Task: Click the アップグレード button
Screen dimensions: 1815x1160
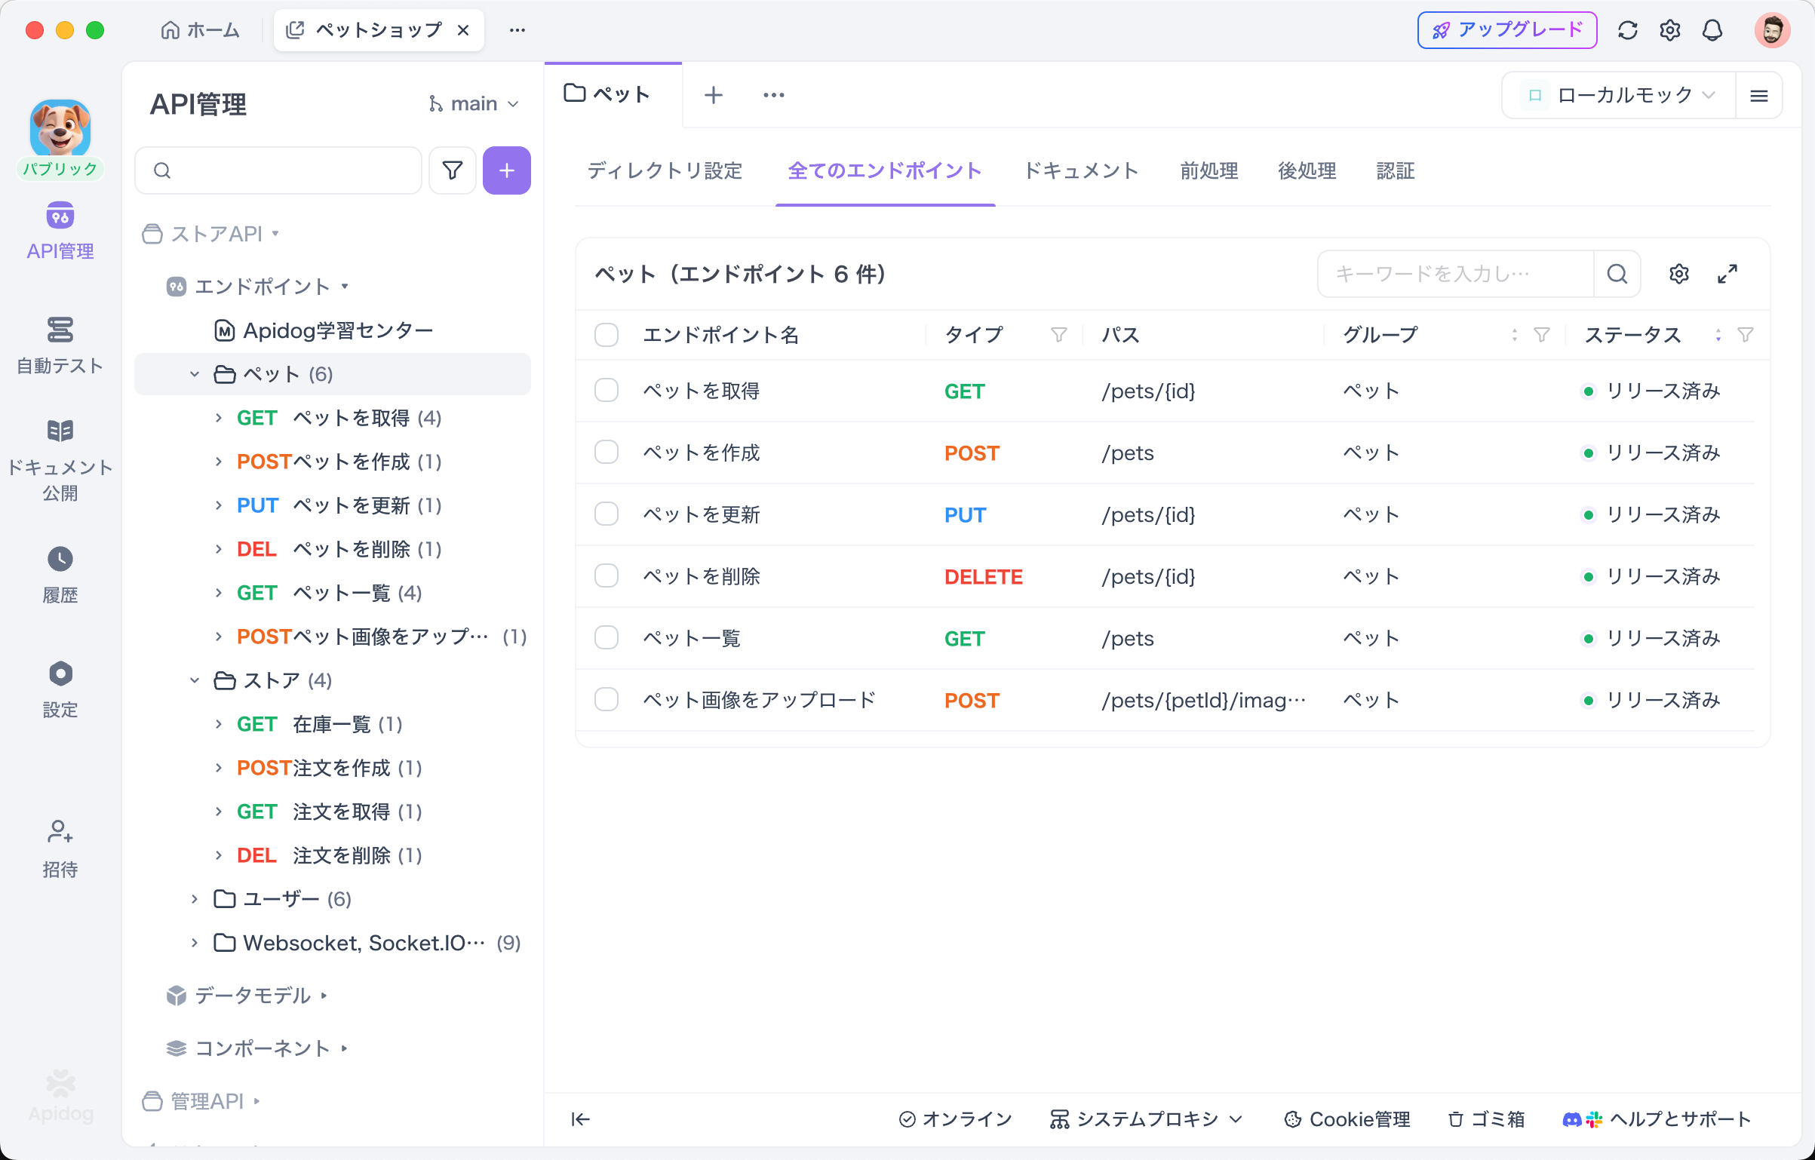Action: pos(1507,30)
